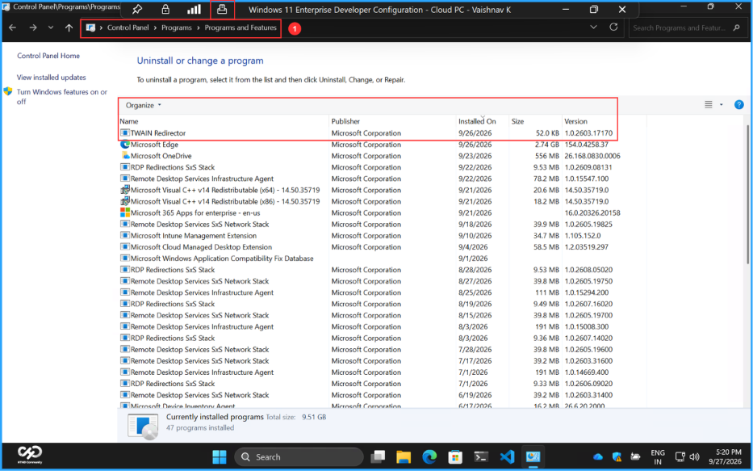Refresh the Programs and Features list
The image size is (753, 471).
(x=613, y=27)
